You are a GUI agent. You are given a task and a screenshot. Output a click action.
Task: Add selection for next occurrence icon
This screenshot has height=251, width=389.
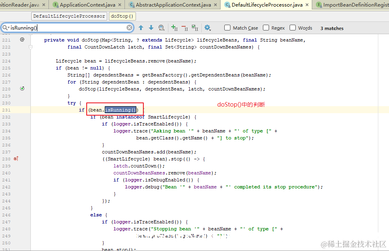[175, 28]
